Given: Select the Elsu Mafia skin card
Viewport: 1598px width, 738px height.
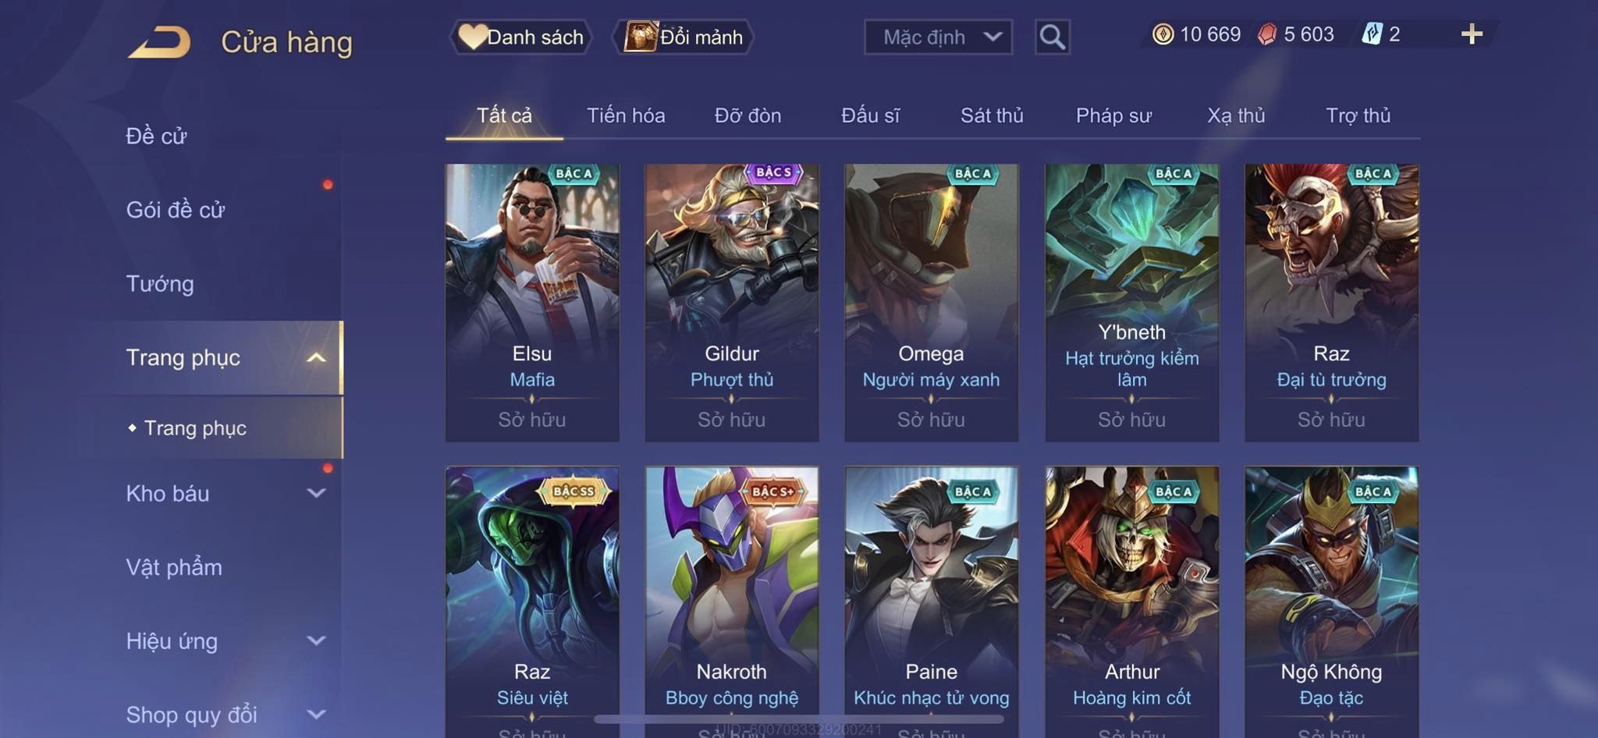Looking at the screenshot, I should (532, 303).
